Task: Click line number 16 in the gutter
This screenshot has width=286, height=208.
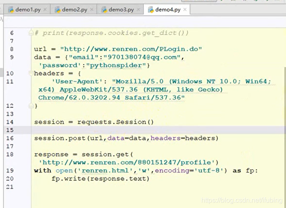Action: click(x=10, y=138)
